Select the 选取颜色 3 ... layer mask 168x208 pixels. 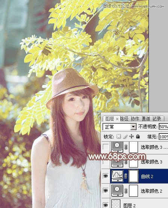[133, 147]
